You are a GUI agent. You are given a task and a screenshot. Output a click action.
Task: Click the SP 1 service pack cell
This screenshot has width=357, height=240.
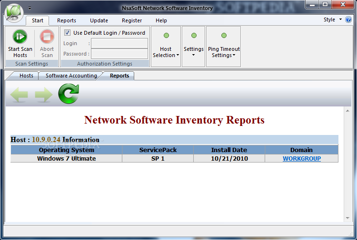(x=158, y=158)
